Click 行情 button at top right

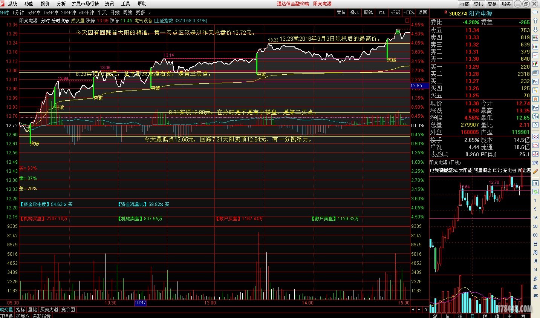tap(465, 4)
